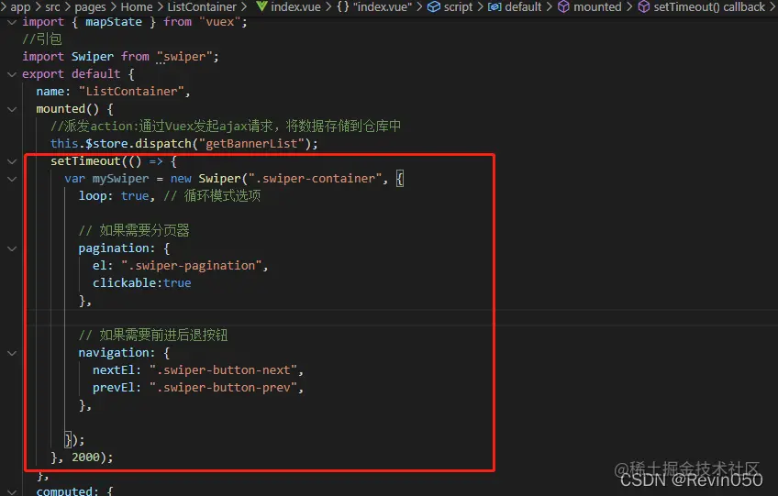Screen dimensions: 778x496
Task: Open the setTimeout() callback breadcrumb
Action: (709, 7)
